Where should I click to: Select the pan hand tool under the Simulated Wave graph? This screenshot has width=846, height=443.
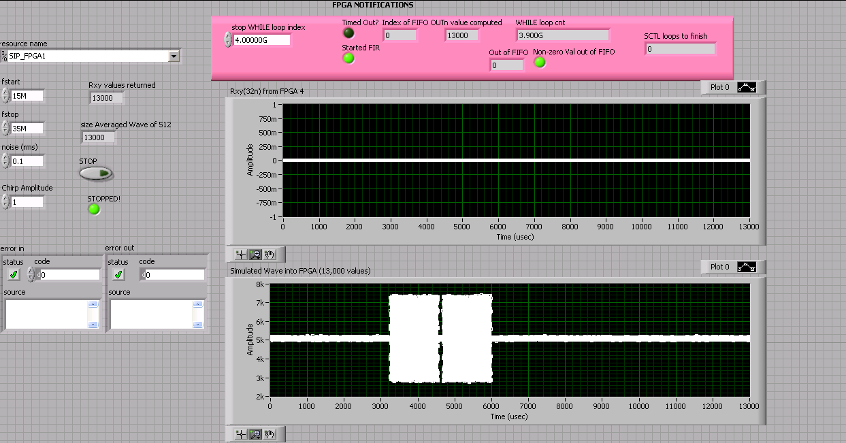(x=270, y=434)
